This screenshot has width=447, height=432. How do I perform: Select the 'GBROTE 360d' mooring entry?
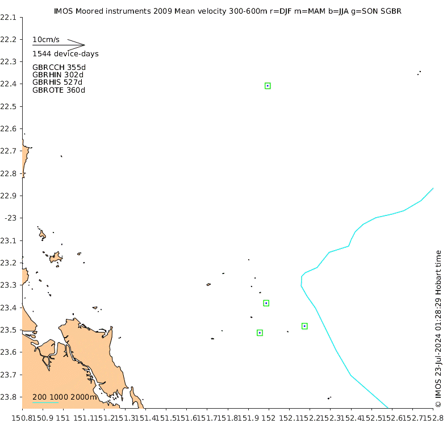tap(59, 90)
